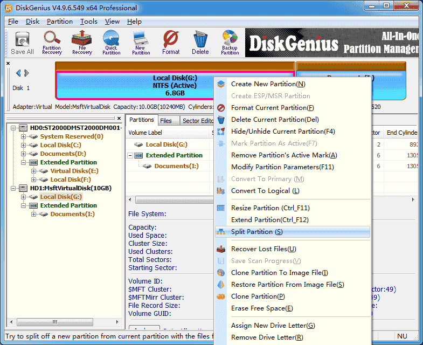
Task: Expand the Virtual Disks(E:) node
Action: coord(33,171)
